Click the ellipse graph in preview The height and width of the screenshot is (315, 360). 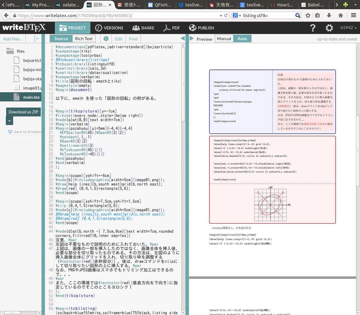pos(271,204)
